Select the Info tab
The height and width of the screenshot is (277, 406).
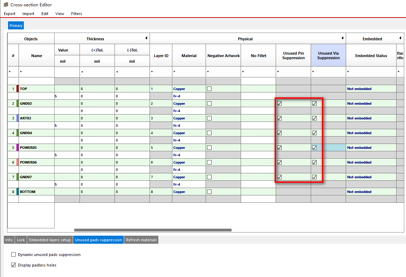(x=9, y=240)
